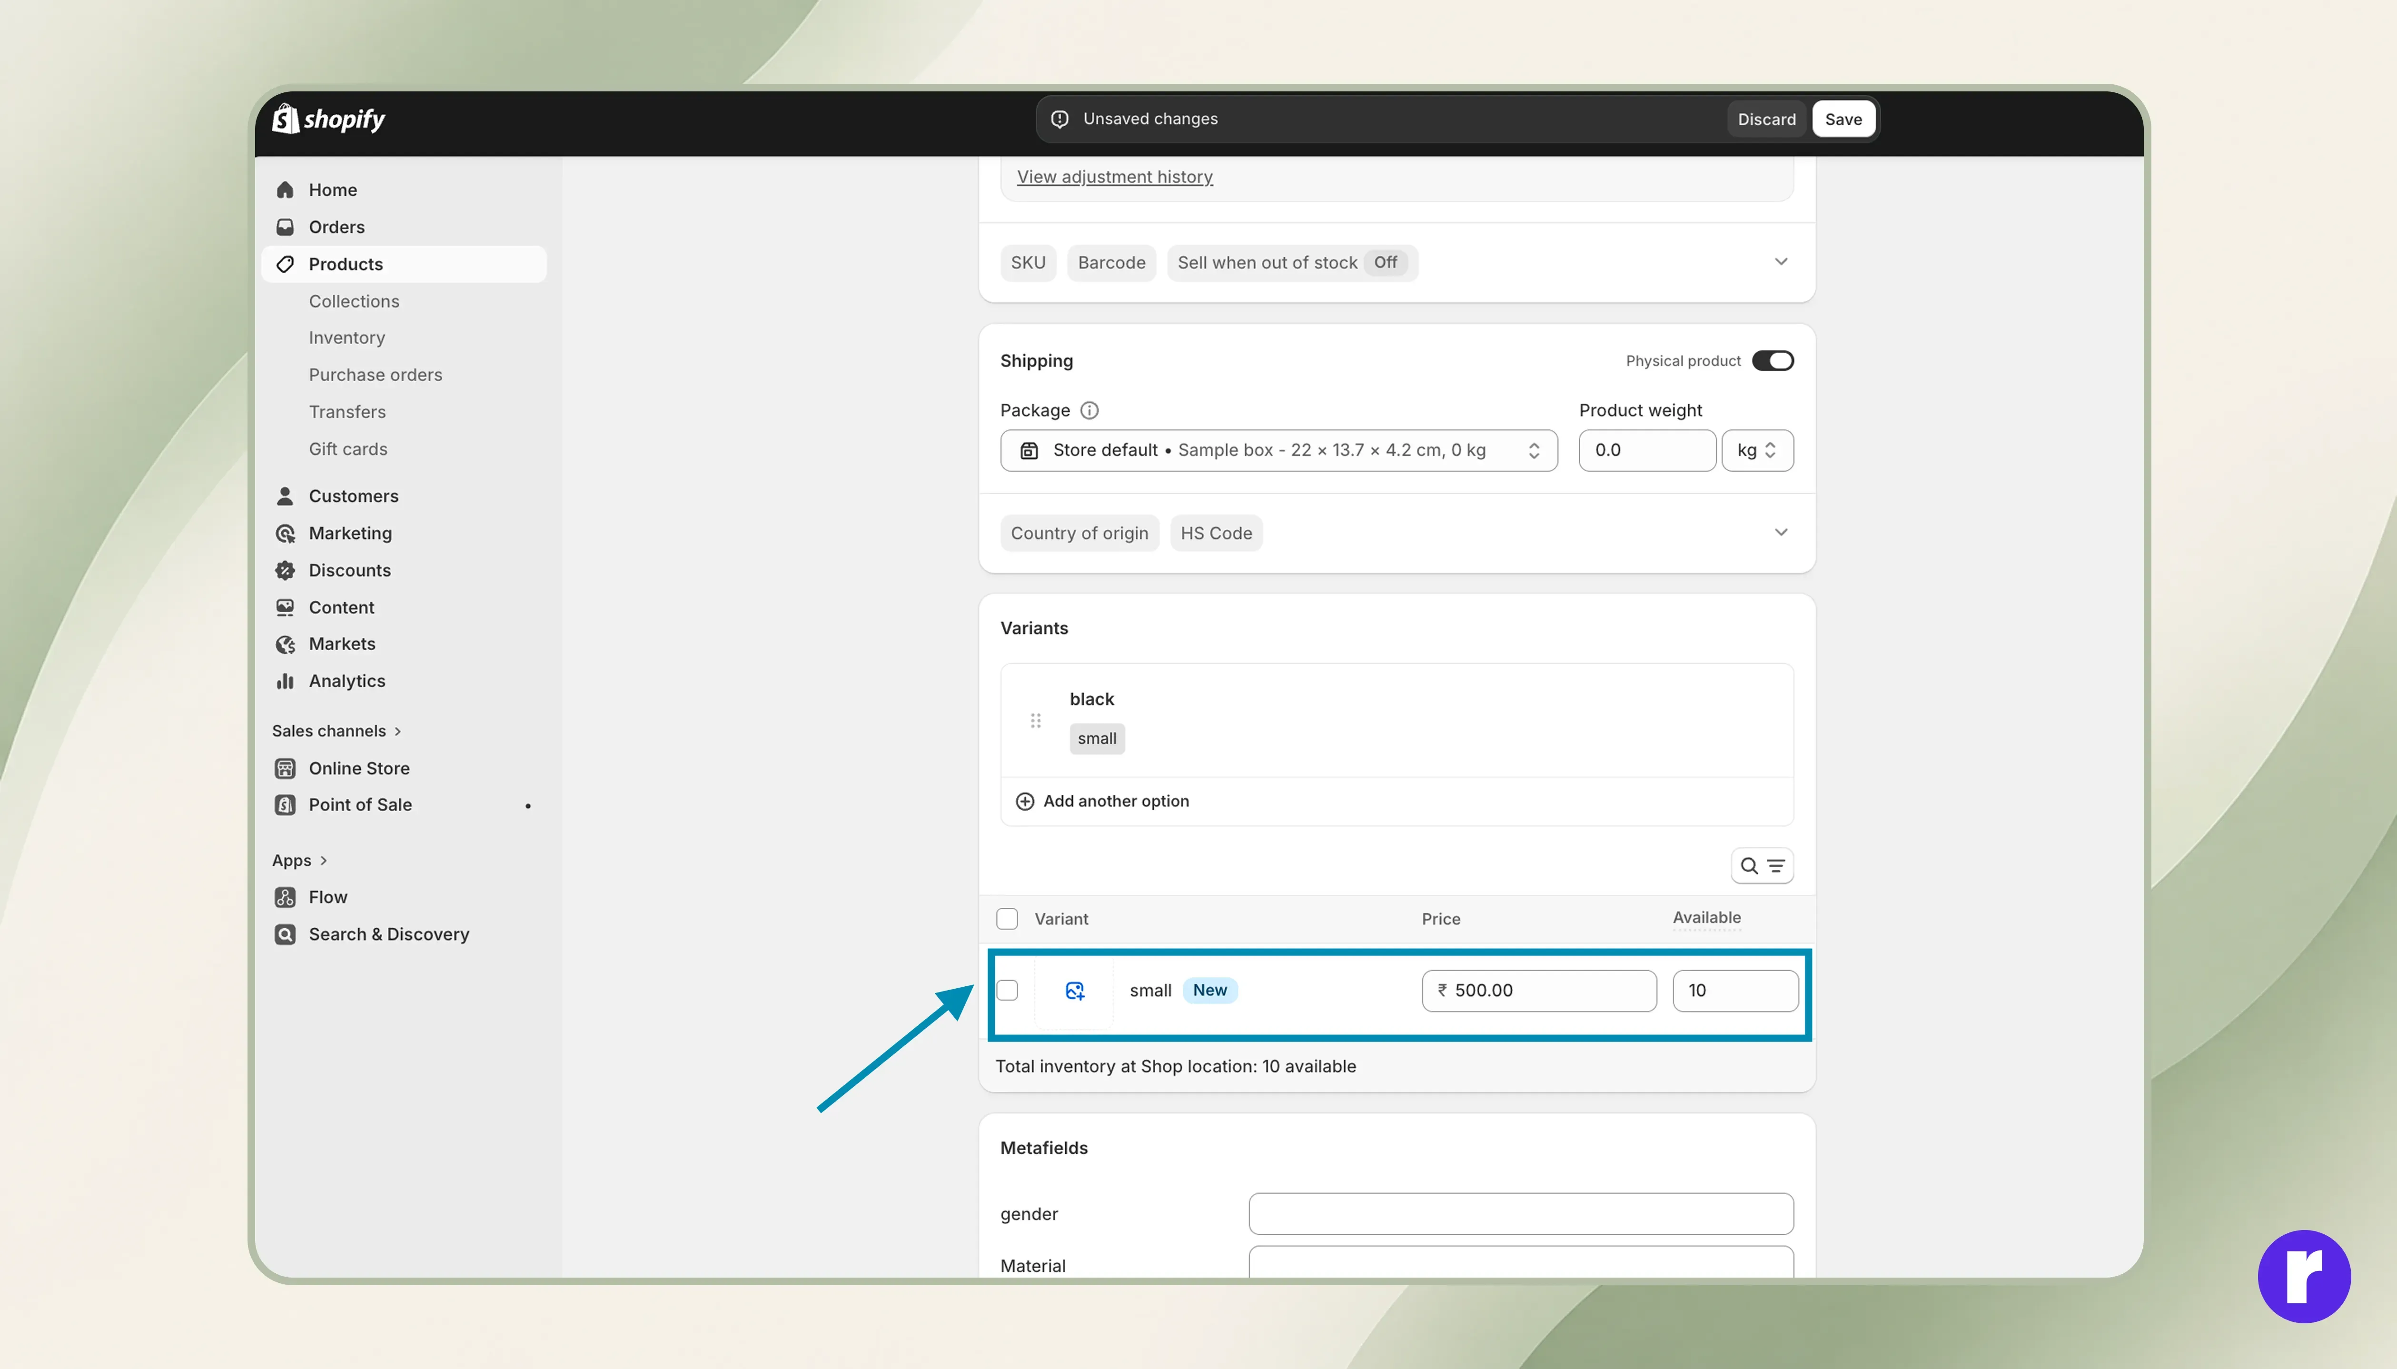Go to Customers in sidebar

(x=354, y=496)
